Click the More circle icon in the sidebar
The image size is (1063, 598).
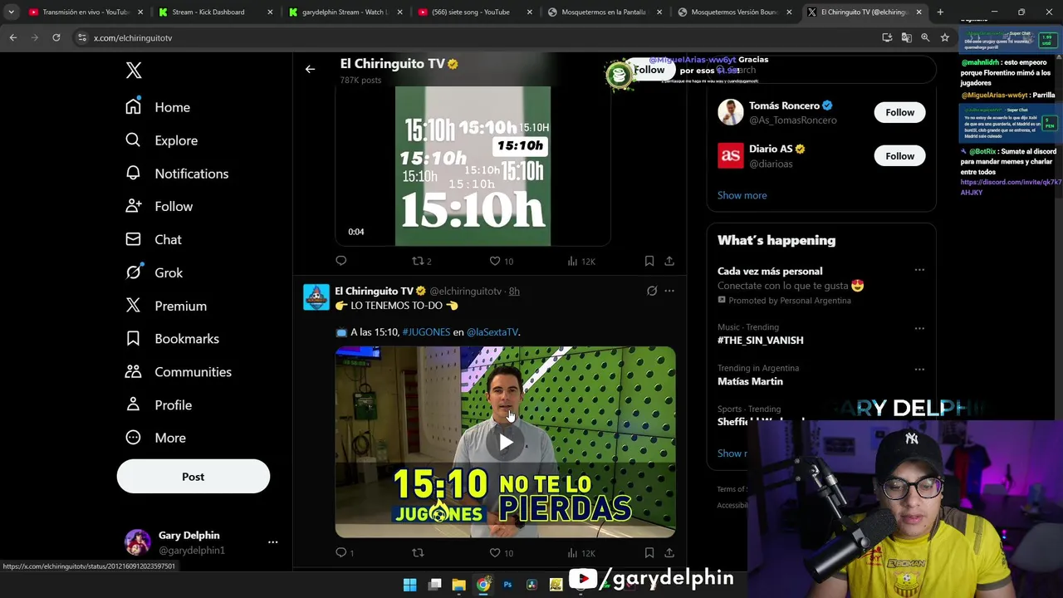pyautogui.click(x=133, y=438)
